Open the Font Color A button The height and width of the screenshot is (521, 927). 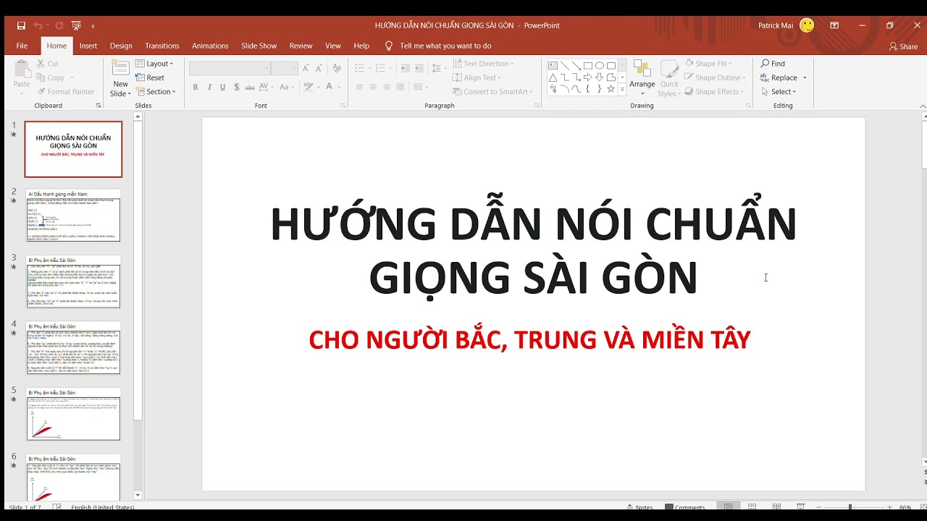pyautogui.click(x=330, y=87)
